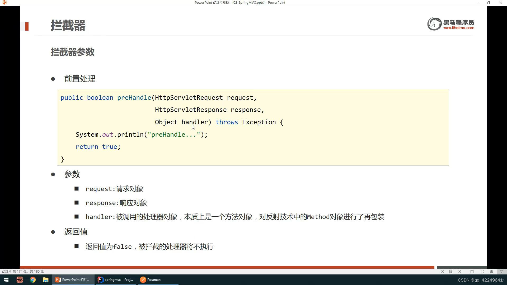The image size is (507, 285).
Task: Click the subtitle 拦截器参数
Action: (72, 52)
